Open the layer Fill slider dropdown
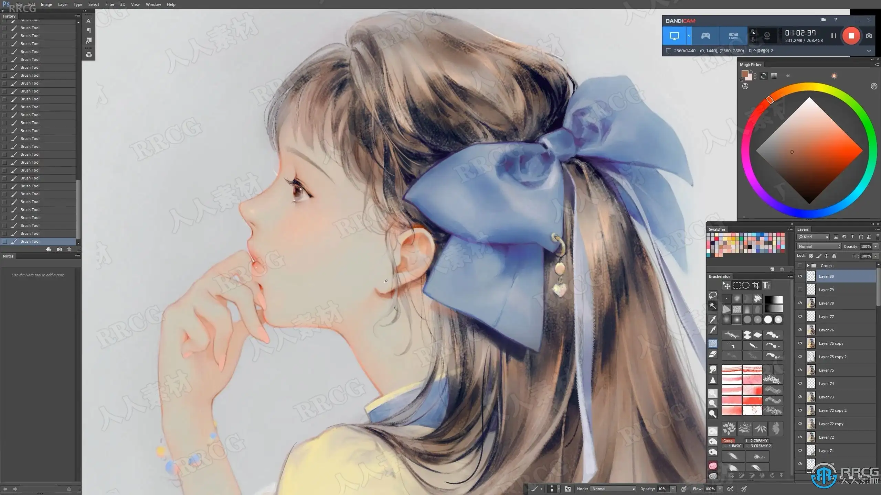This screenshot has height=495, width=881. coord(876,256)
